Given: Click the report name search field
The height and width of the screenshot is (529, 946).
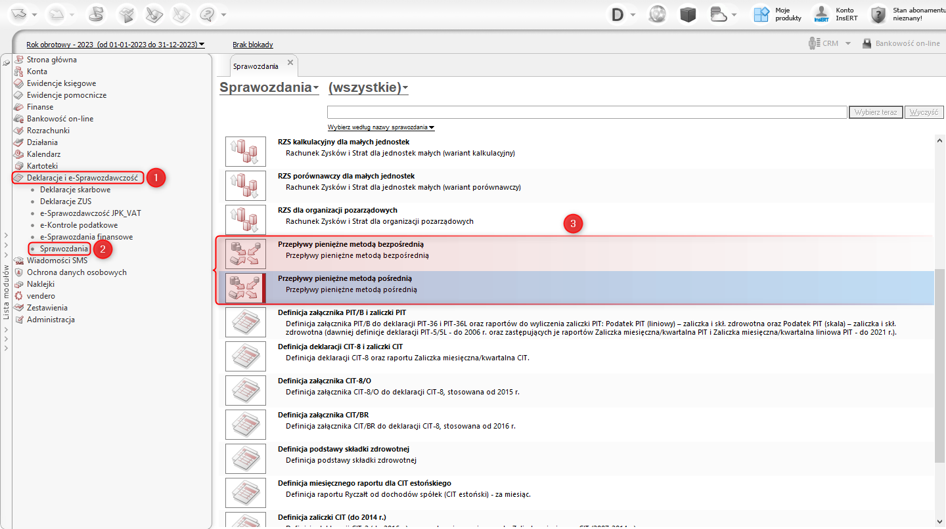Looking at the screenshot, I should (587, 112).
